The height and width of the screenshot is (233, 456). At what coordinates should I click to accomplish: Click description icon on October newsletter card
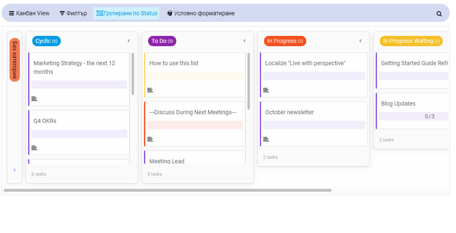[x=266, y=139]
